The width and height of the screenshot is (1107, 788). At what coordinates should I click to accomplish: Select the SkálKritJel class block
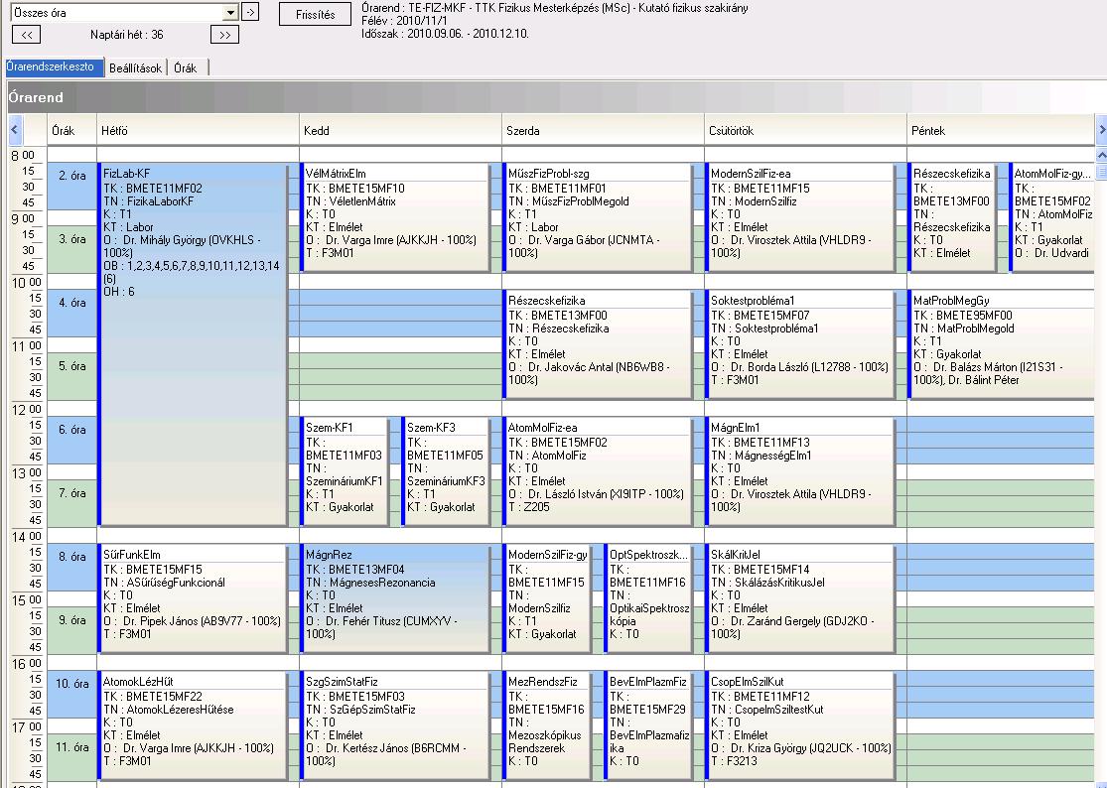[800, 598]
